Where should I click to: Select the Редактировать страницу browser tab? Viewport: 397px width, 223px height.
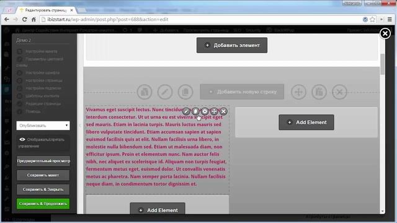tap(45, 11)
